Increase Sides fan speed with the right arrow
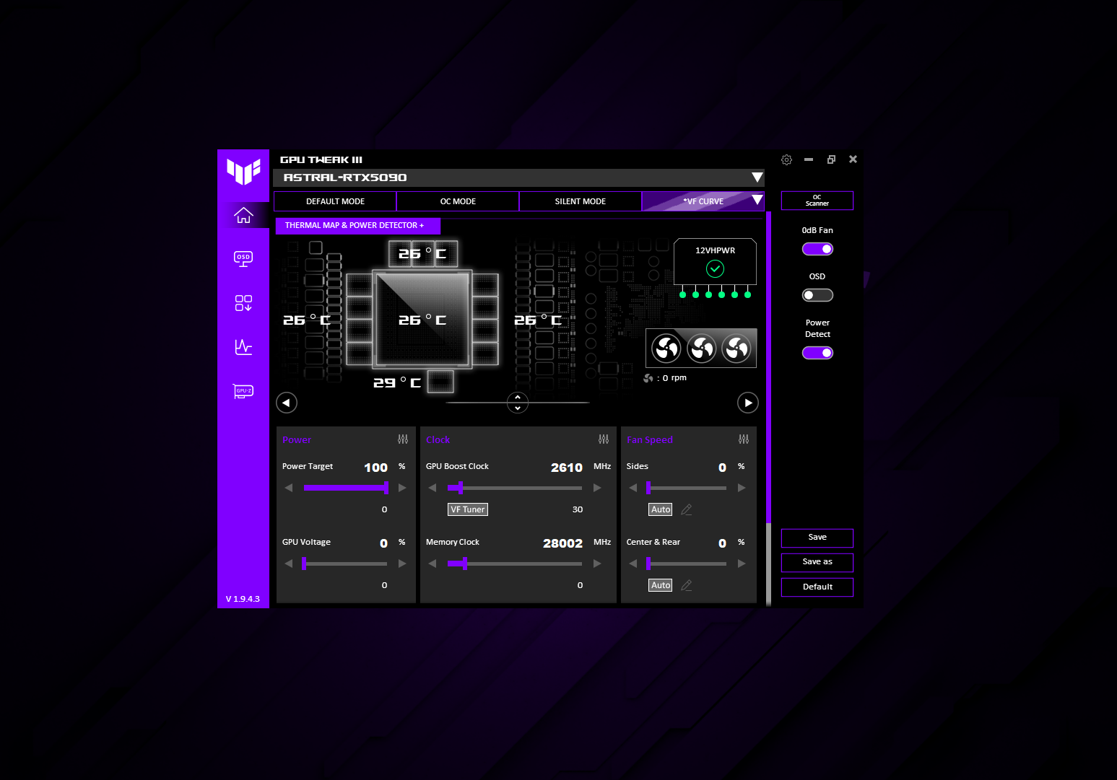The image size is (1117, 780). (742, 488)
